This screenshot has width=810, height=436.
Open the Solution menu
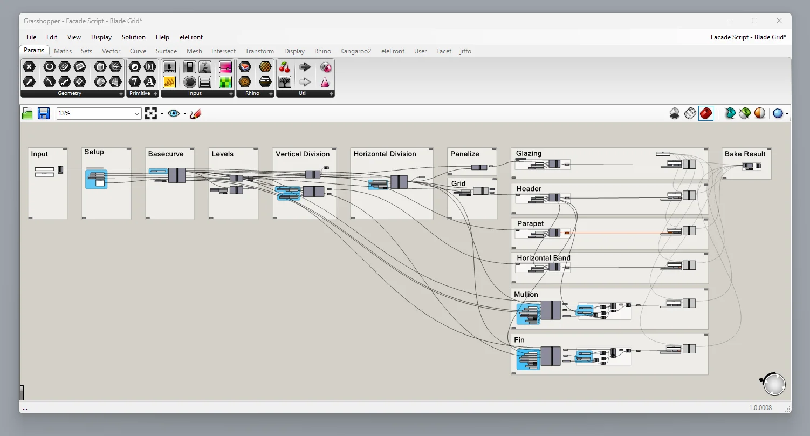tap(134, 37)
